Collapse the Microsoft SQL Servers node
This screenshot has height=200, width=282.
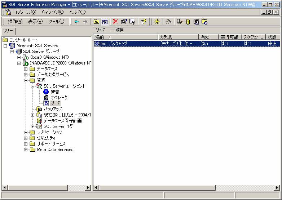[5, 46]
